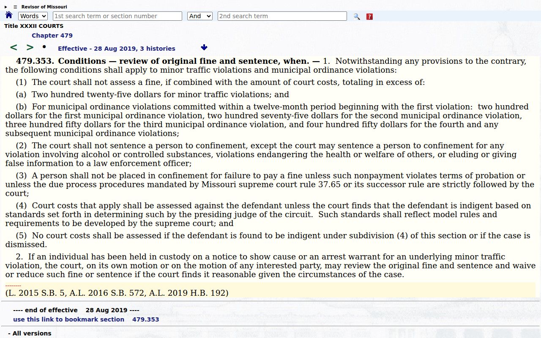541x338 pixels.
Task: Open the Words search type dropdown
Action: pyautogui.click(x=33, y=16)
